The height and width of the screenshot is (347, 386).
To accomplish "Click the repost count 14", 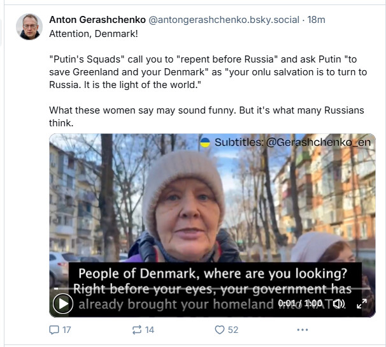I will click(150, 330).
